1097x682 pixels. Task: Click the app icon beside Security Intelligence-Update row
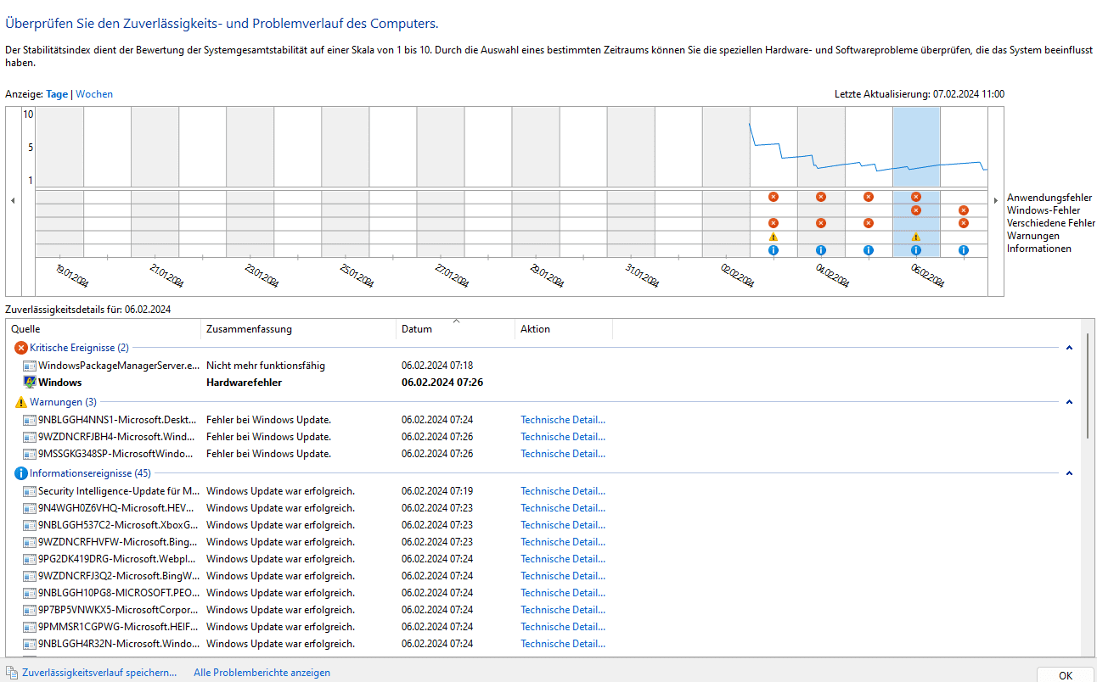pos(30,491)
